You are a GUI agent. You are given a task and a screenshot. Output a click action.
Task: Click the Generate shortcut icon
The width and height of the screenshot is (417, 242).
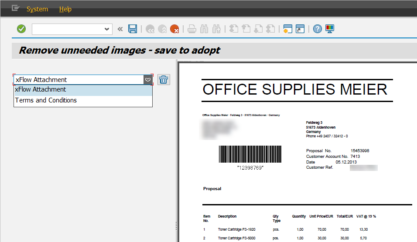(300, 29)
